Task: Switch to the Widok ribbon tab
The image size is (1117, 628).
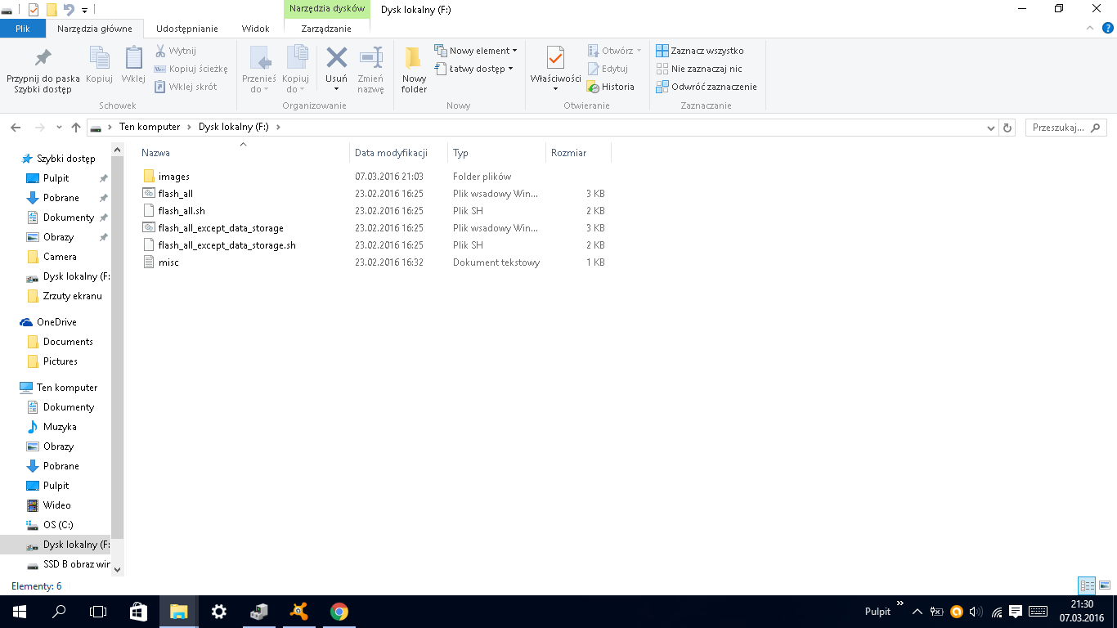Action: [255, 29]
